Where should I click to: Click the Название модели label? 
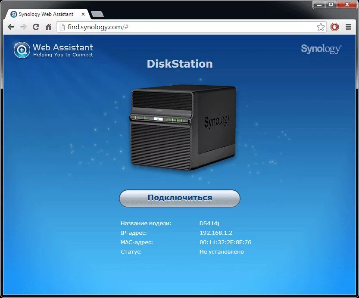[146, 223]
